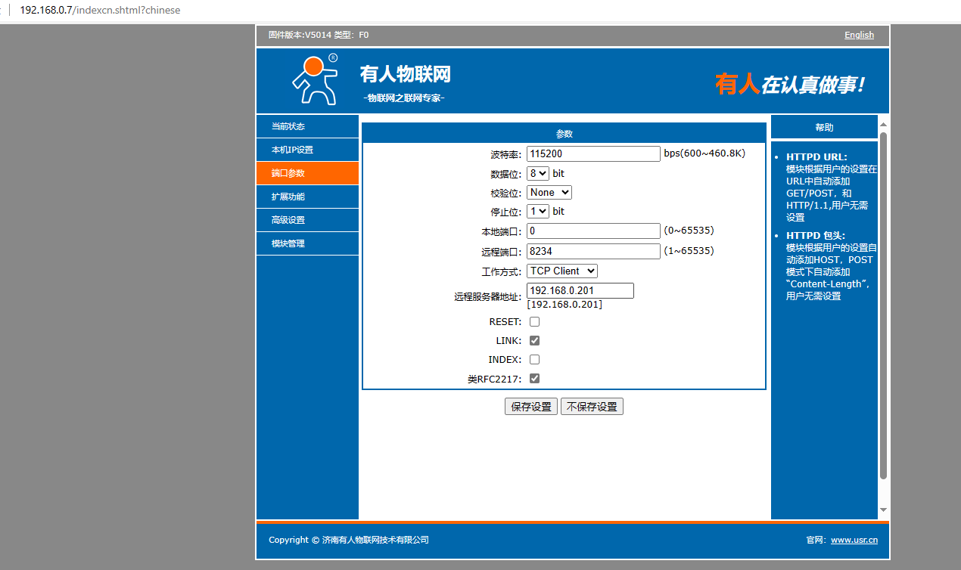Open the 校验位 dropdown showing None
The width and height of the screenshot is (961, 570).
click(549, 192)
